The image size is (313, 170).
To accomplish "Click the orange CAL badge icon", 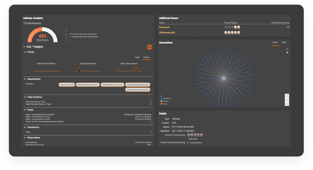I will [x=149, y=47].
